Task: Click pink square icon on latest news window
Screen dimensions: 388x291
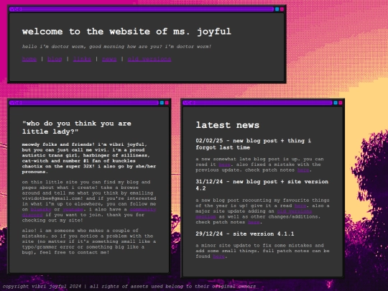Action: click(341, 103)
